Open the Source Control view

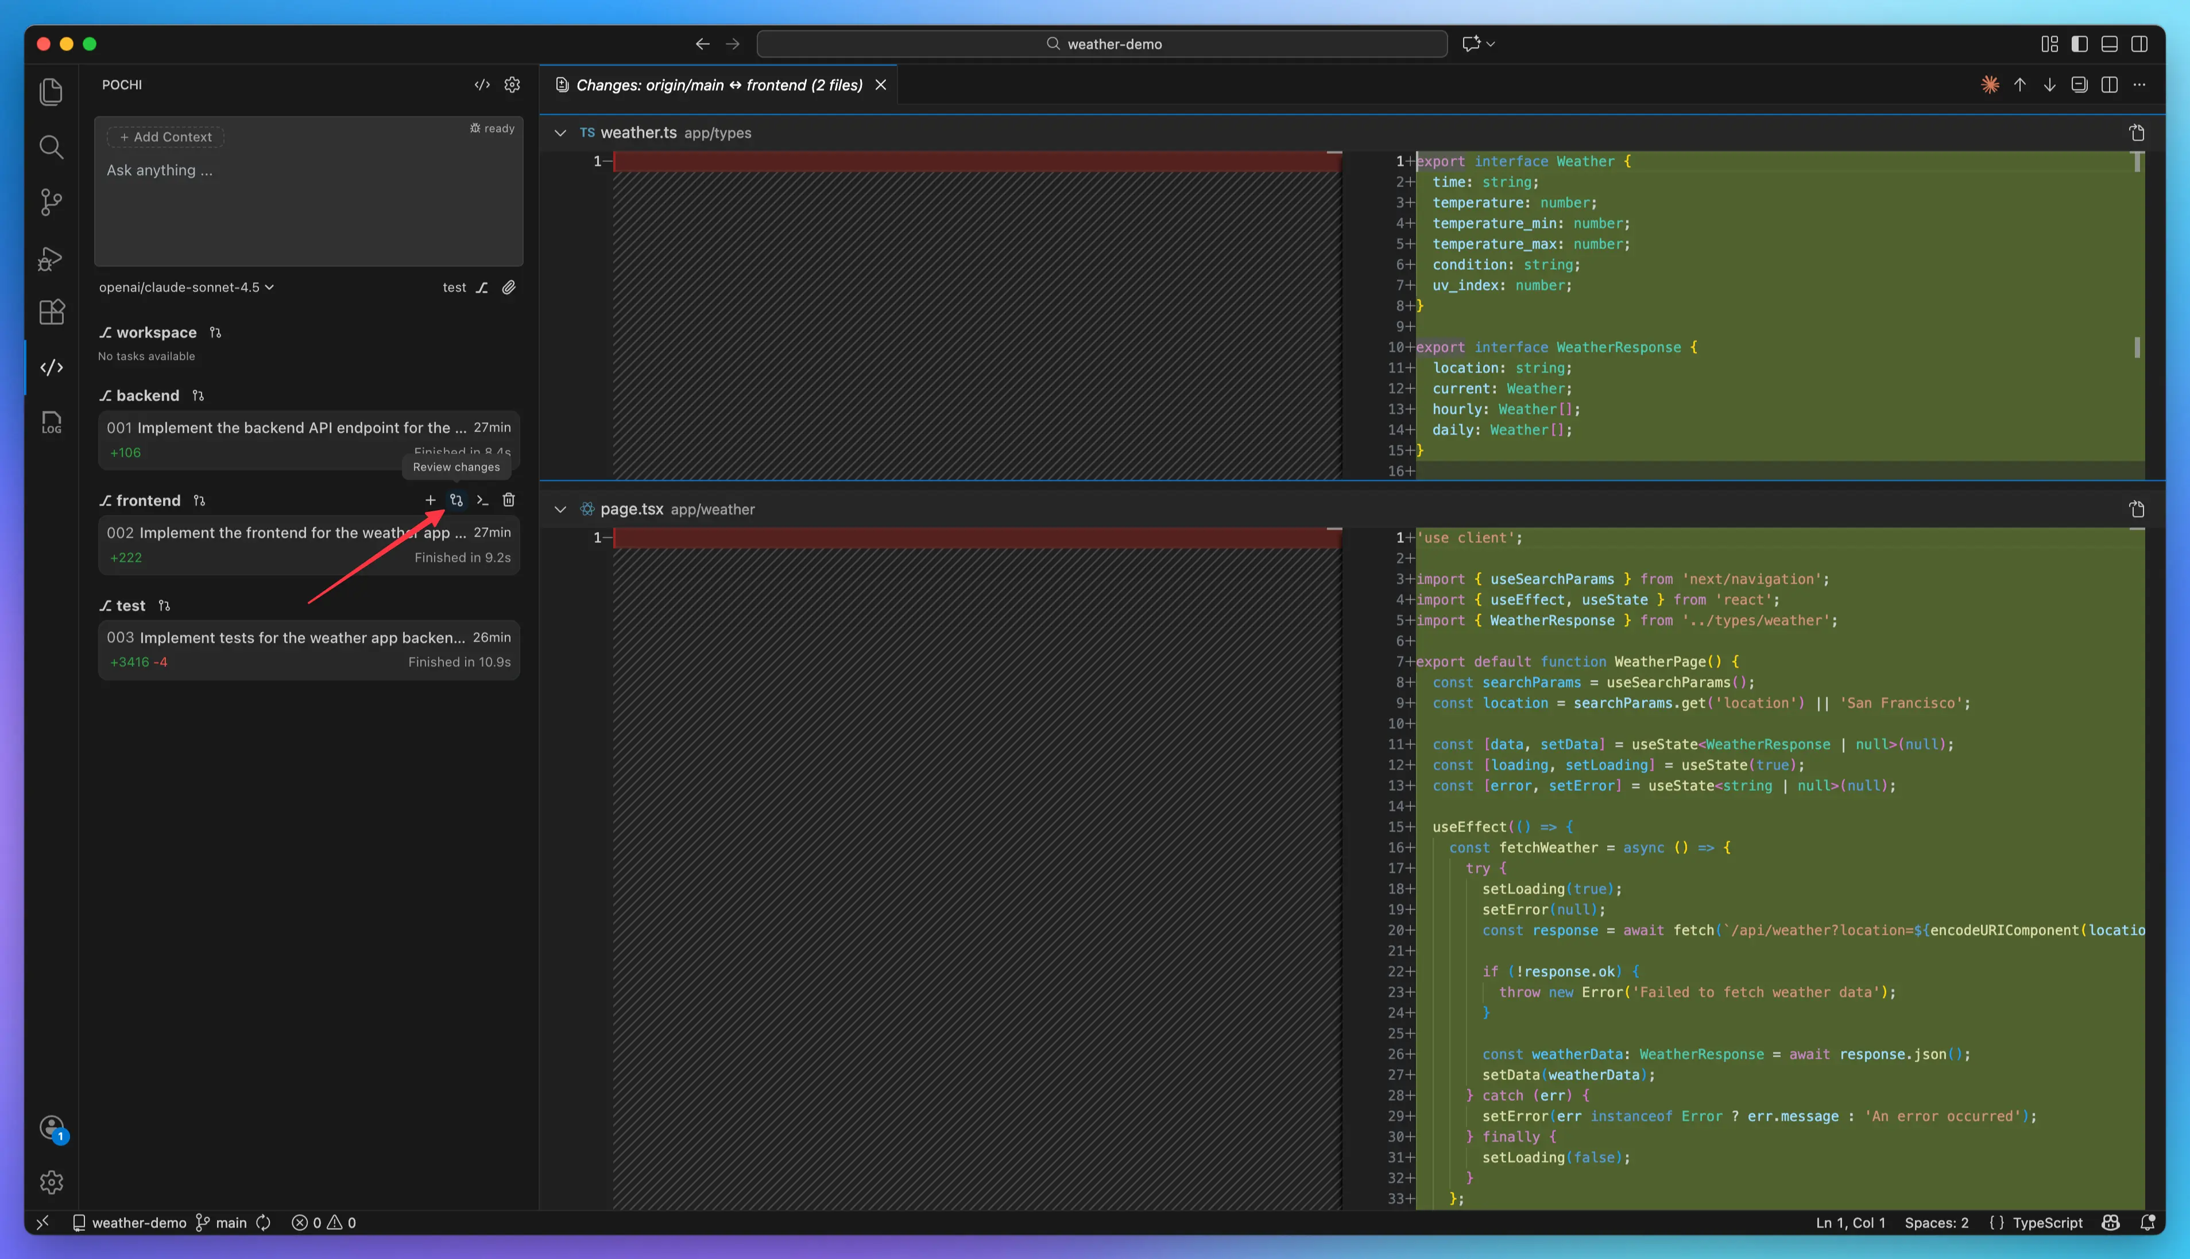coord(51,203)
